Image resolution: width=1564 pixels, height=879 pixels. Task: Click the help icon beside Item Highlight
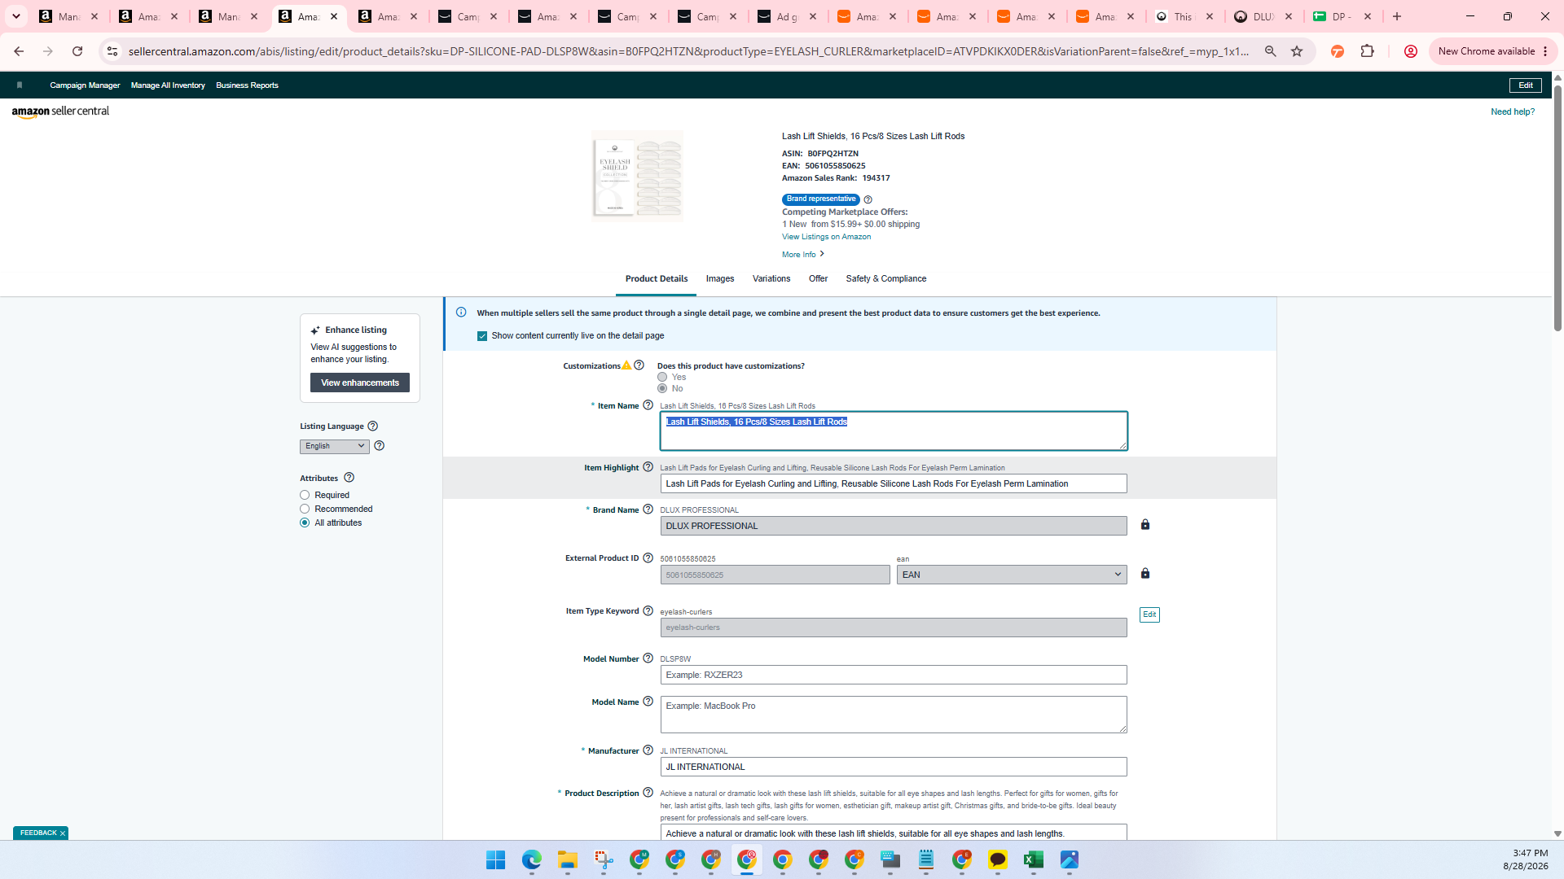648,467
